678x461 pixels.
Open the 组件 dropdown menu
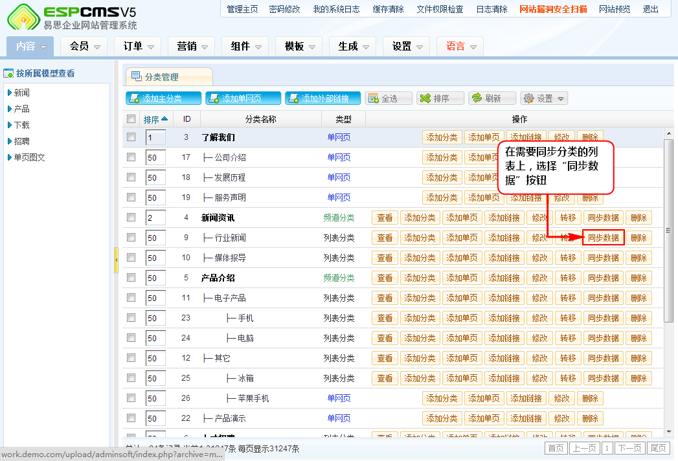tap(245, 46)
